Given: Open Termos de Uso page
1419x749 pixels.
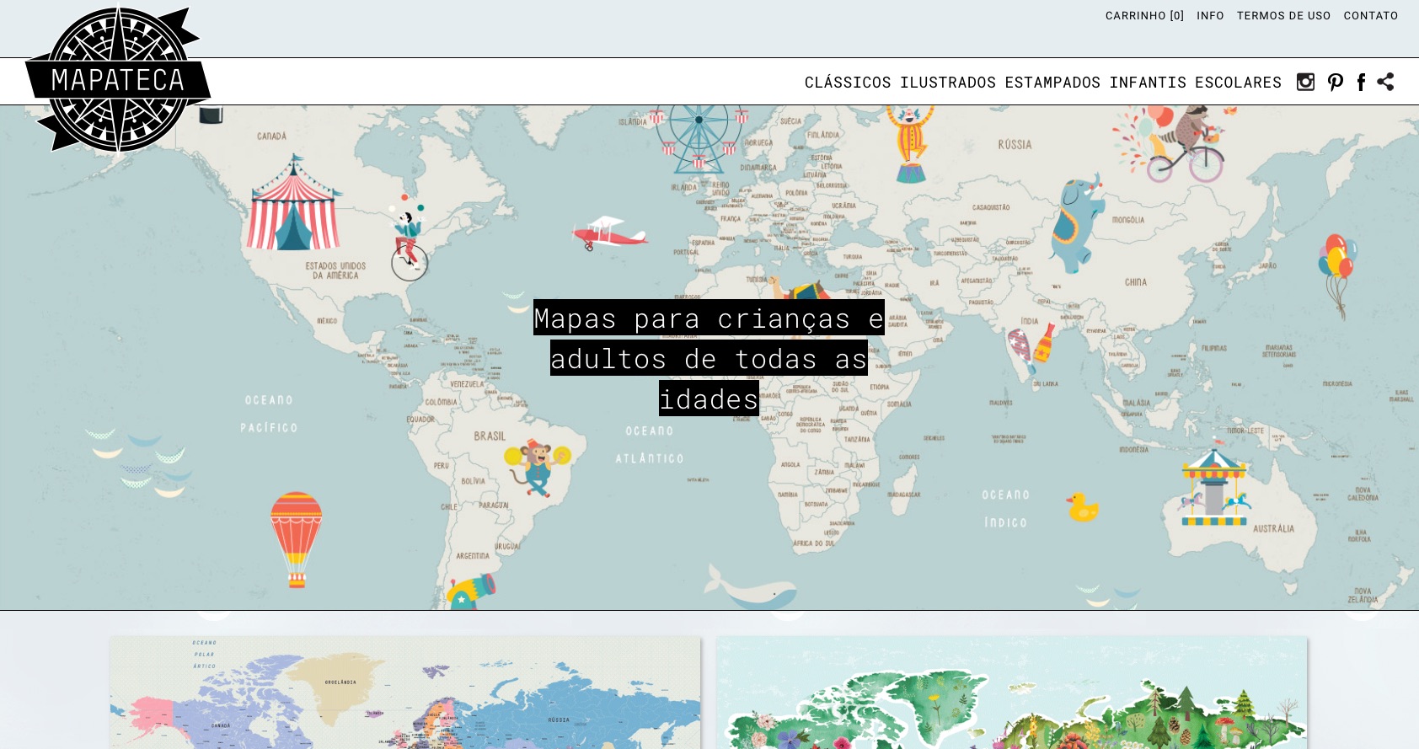Looking at the screenshot, I should point(1283,16).
